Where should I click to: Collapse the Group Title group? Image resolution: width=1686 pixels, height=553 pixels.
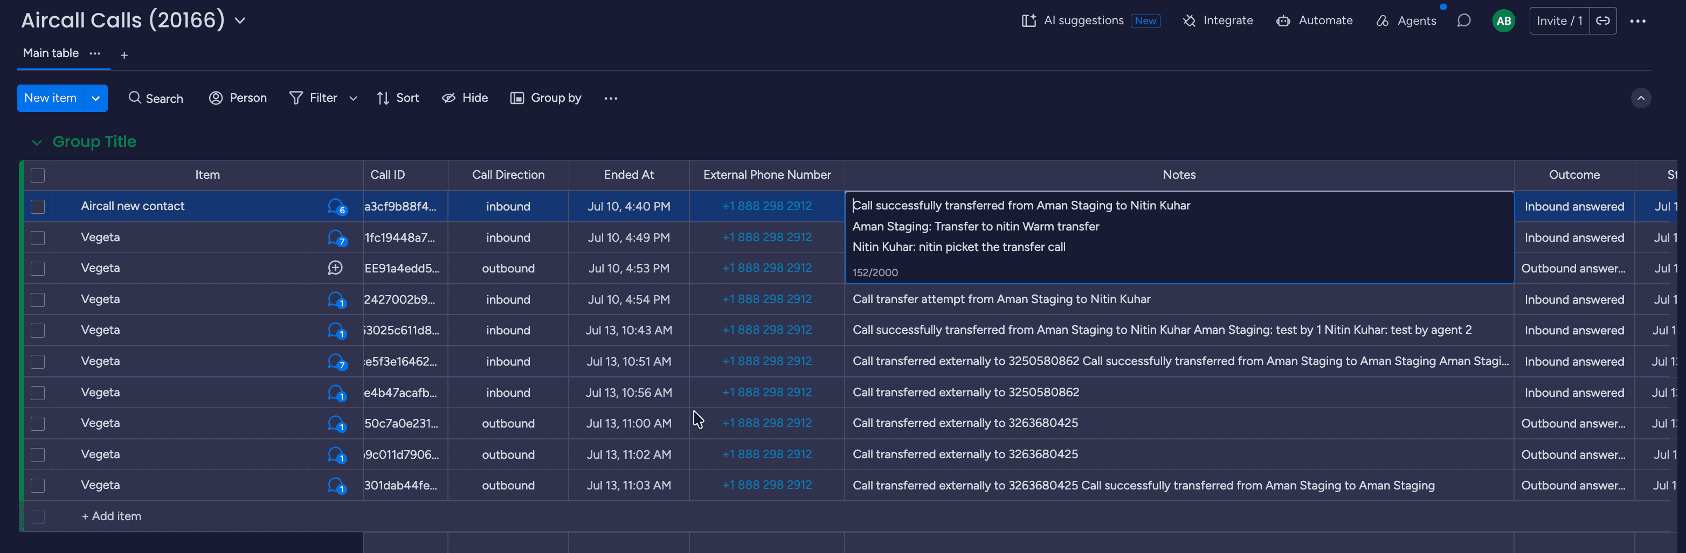click(37, 143)
